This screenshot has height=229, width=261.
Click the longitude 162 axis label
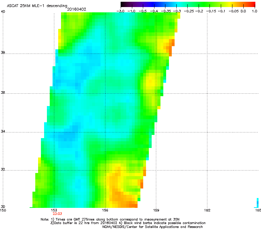click(x=207, y=210)
